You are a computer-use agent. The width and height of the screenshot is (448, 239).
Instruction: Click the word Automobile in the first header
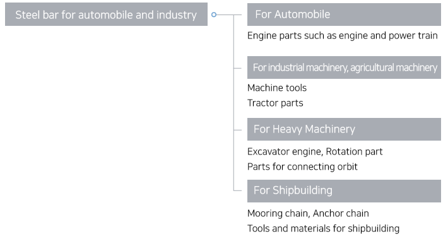pos(302,15)
